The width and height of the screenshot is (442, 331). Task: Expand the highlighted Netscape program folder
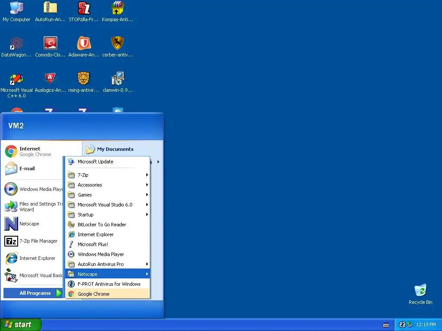tap(107, 274)
